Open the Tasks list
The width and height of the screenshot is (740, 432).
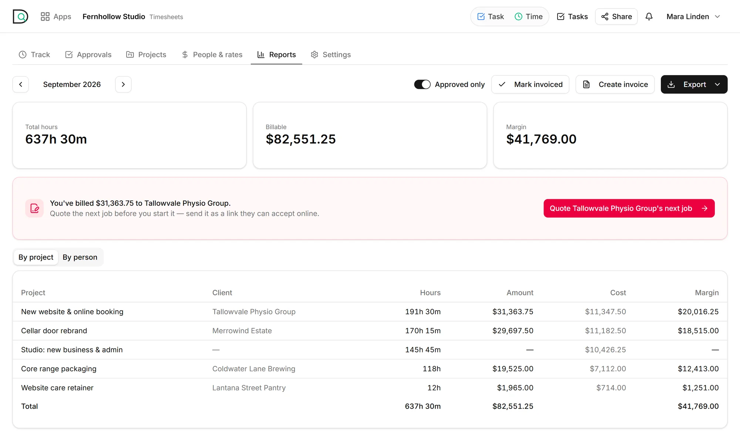pyautogui.click(x=572, y=17)
